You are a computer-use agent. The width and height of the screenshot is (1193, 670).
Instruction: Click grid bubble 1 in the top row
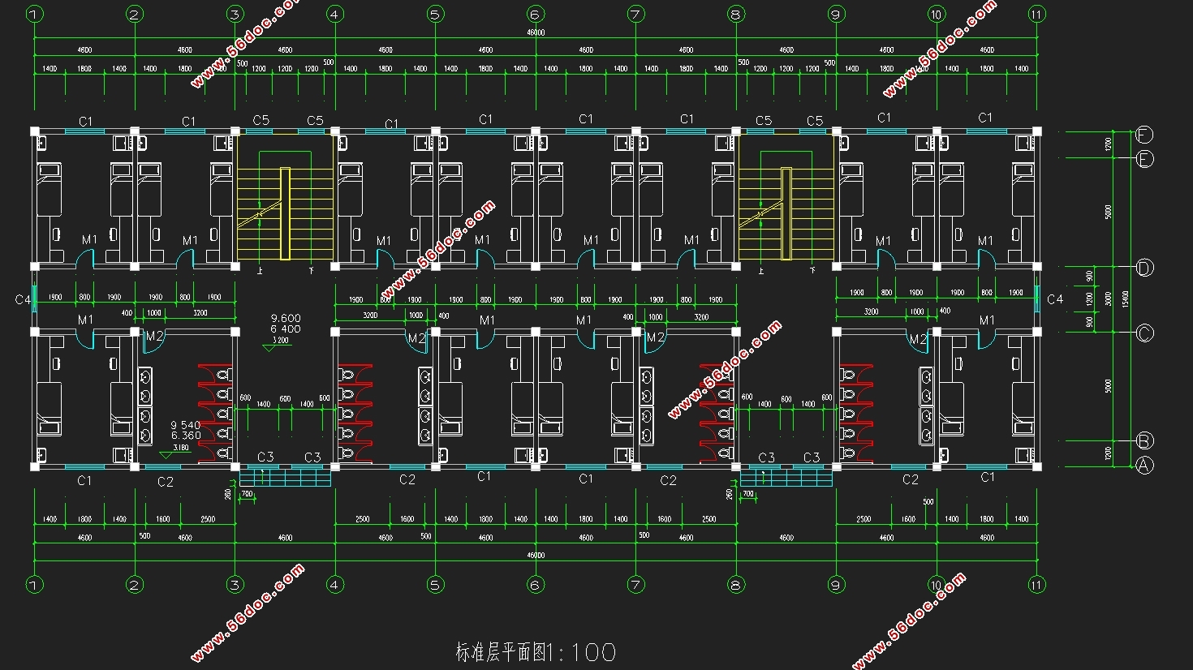[34, 14]
